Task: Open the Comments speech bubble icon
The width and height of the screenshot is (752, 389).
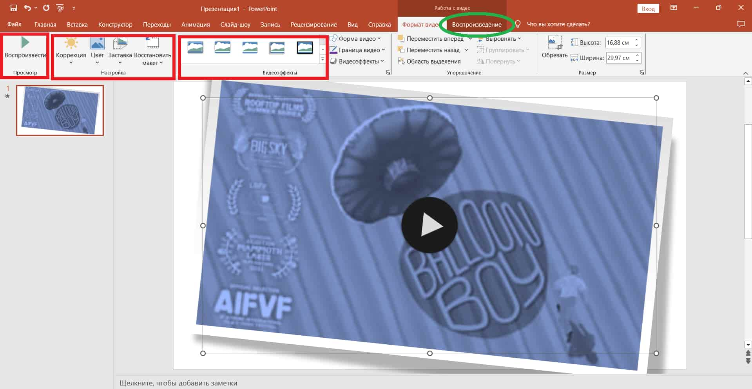Action: 741,24
